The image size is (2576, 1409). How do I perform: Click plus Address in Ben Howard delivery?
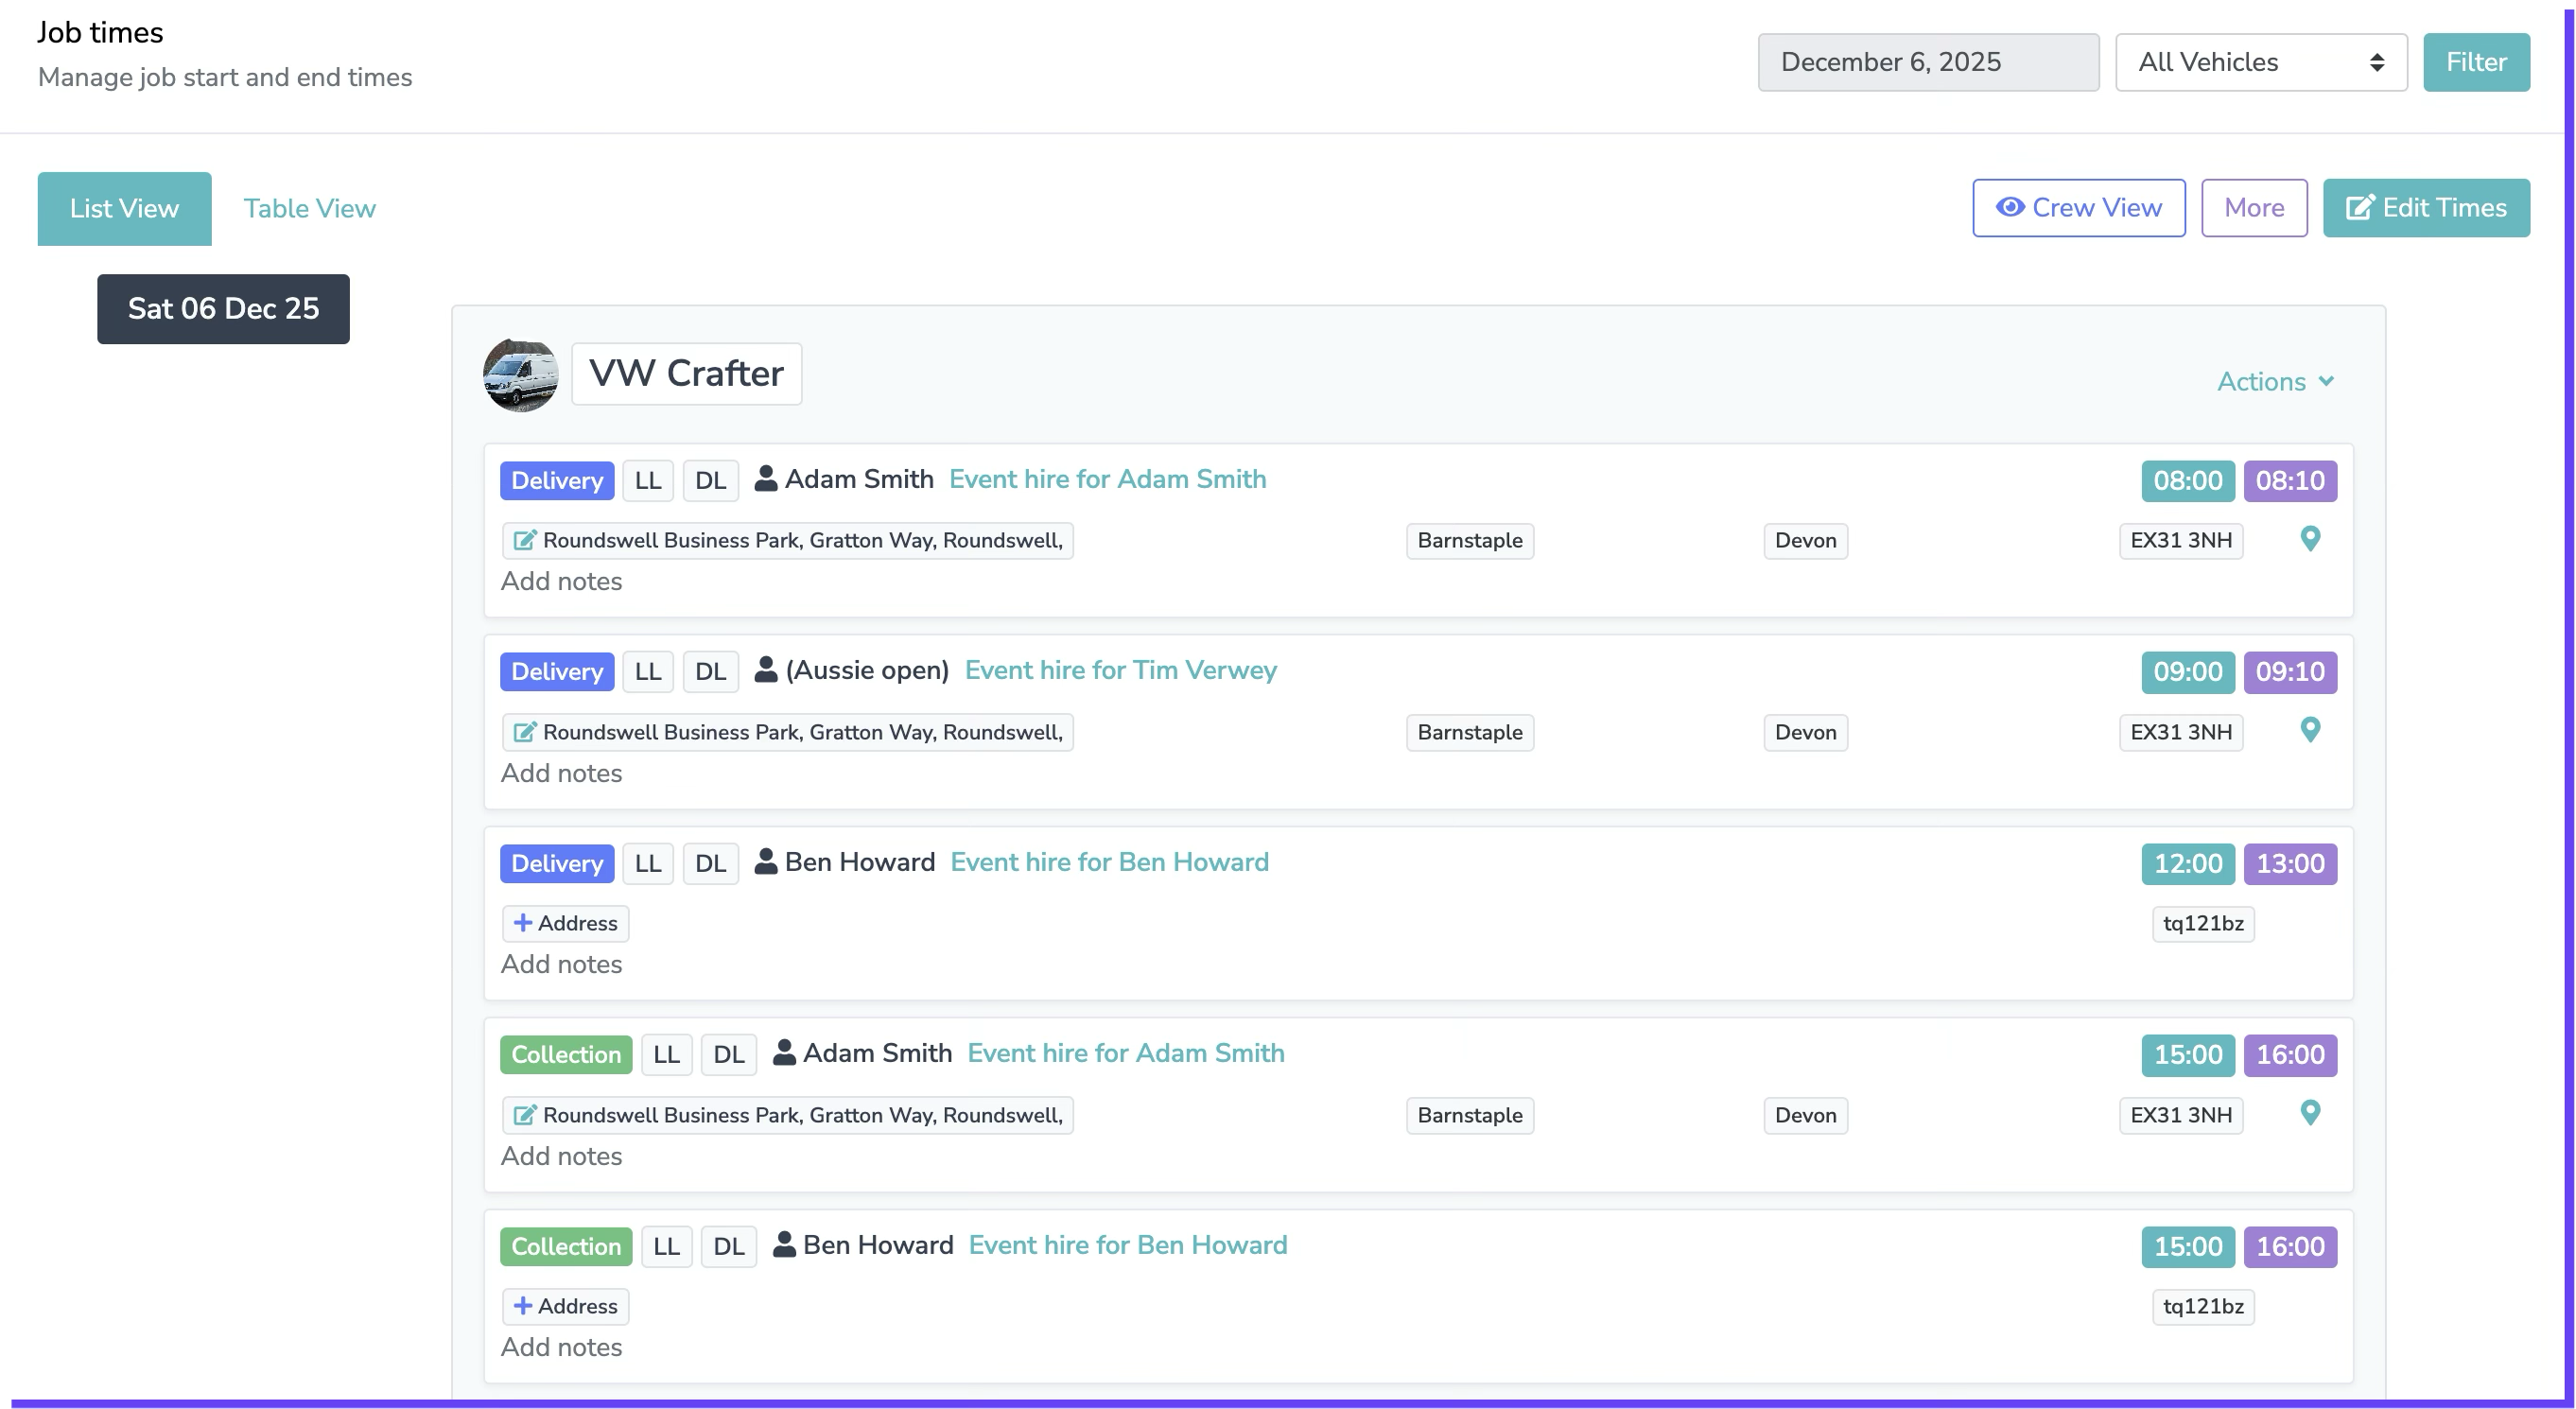(x=565, y=923)
